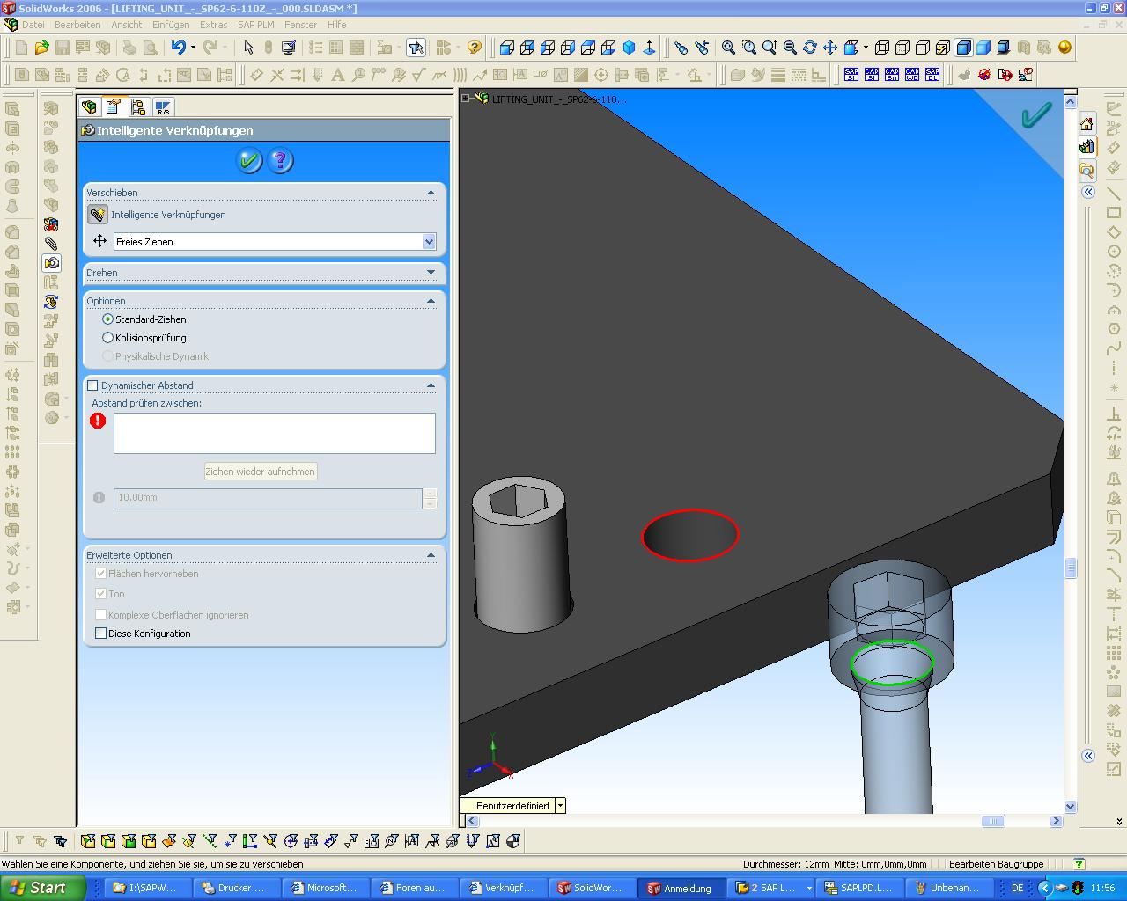Select the arrow cursor tool
This screenshot has width=1127, height=901.
click(248, 48)
